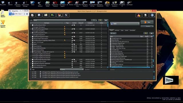Open OBS Shortcut desktop icon
This screenshot has height=103, width=183.
click(x=40, y=4)
